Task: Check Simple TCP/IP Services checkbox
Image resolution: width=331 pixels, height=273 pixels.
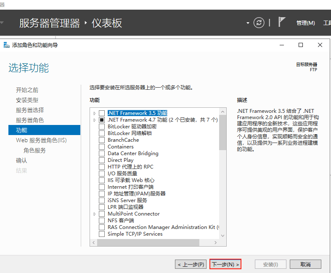Action: pyautogui.click(x=102, y=234)
